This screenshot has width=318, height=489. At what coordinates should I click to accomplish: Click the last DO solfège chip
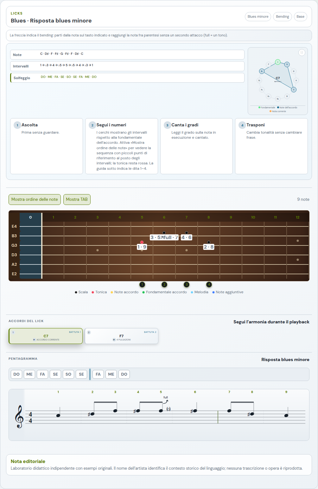click(x=124, y=374)
